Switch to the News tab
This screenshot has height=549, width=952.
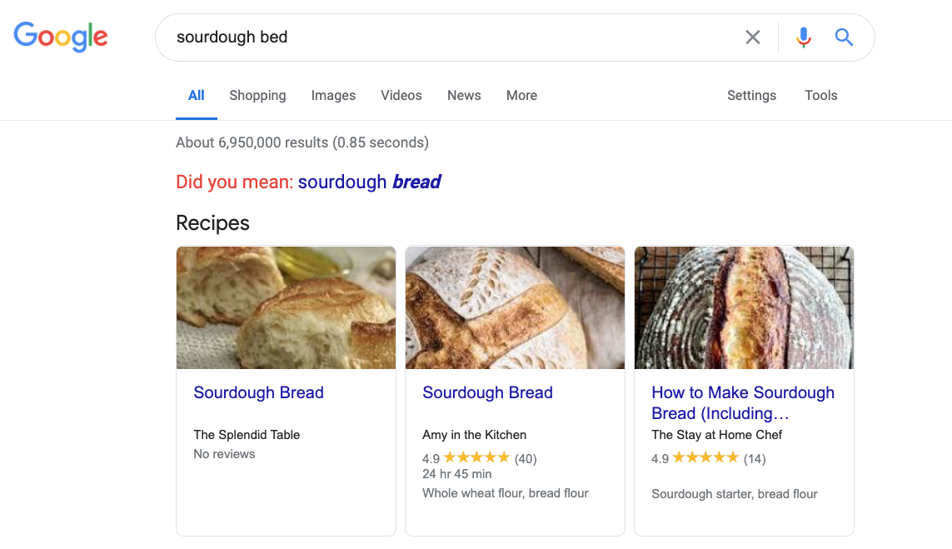[x=464, y=95]
